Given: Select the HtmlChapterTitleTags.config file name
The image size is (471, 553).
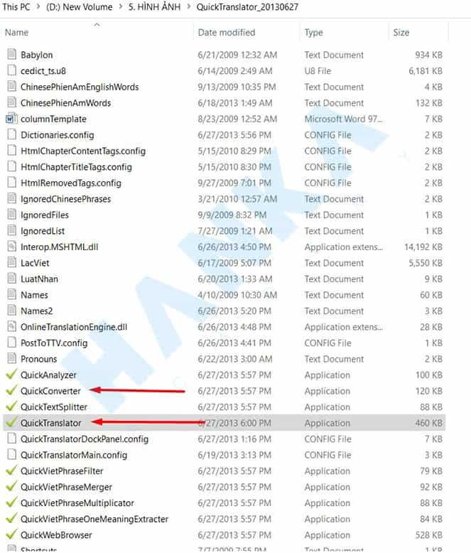Looking at the screenshot, I should tap(76, 167).
